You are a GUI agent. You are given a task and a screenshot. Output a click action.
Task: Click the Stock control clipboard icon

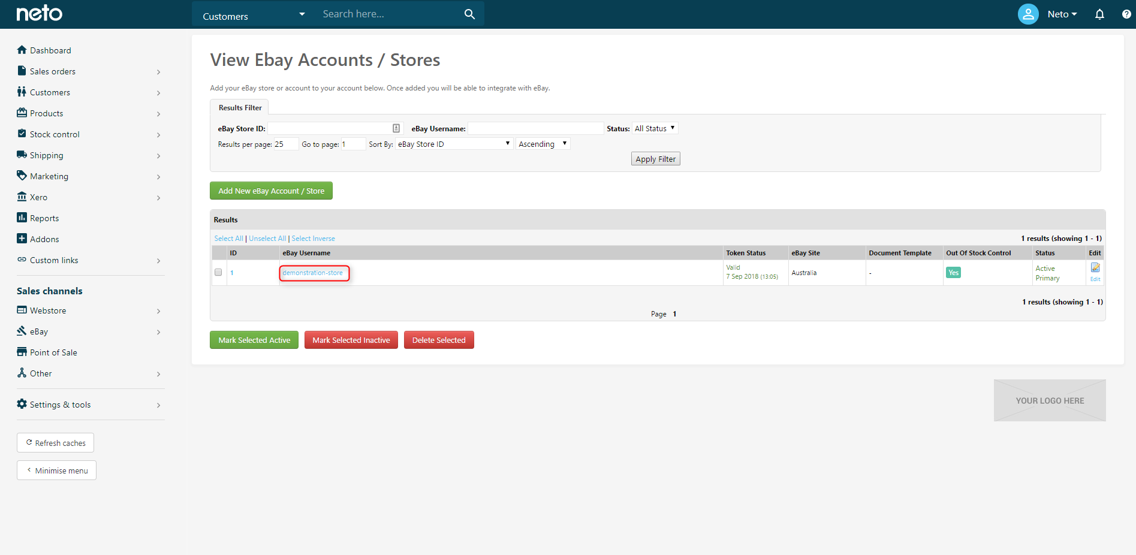22,134
